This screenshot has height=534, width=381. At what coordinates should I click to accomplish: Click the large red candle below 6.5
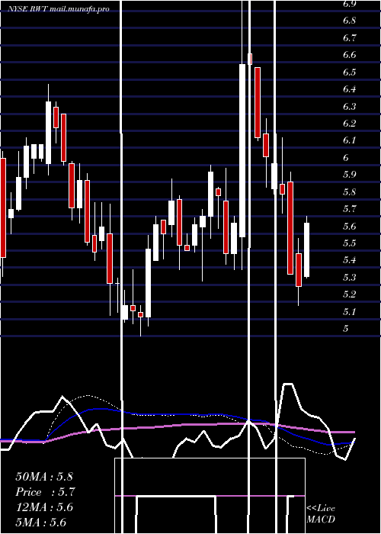pos(258,102)
